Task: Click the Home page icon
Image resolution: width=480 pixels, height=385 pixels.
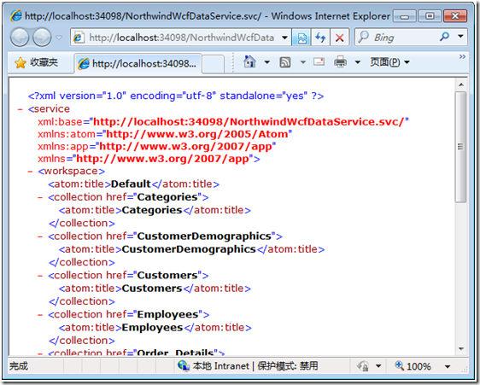Action: click(x=249, y=62)
